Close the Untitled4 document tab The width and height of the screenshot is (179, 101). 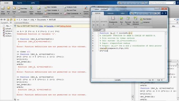click(x=104, y=30)
